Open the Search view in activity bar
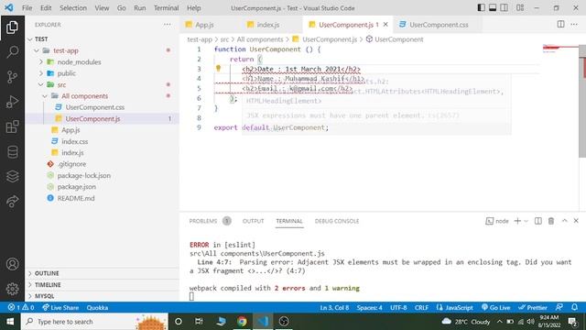This screenshot has height=330, width=586. point(12,52)
